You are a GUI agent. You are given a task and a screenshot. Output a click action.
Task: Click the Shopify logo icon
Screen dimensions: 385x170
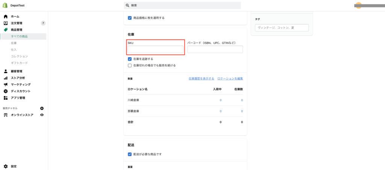click(x=6, y=5)
